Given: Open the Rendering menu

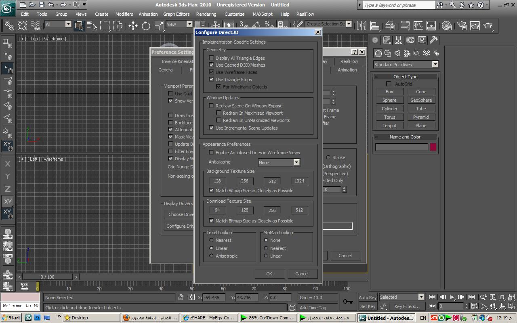Looking at the screenshot, I should (x=206, y=14).
